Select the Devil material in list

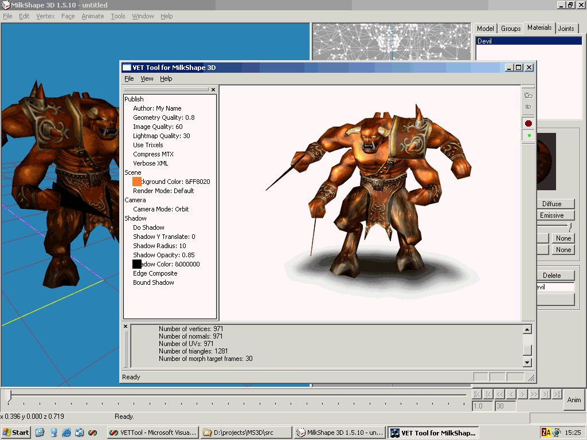(x=529, y=41)
